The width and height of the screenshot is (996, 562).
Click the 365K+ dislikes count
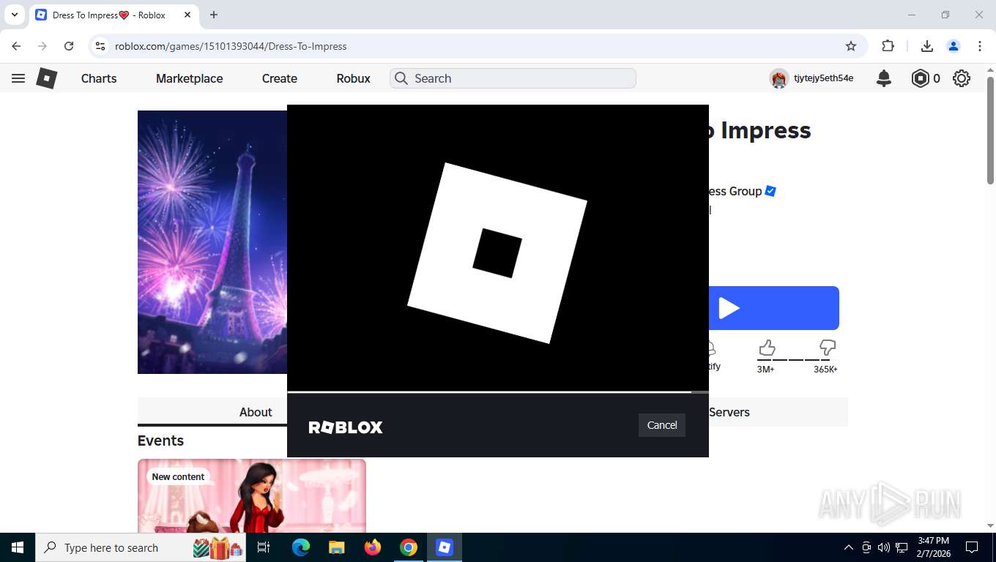[825, 370]
